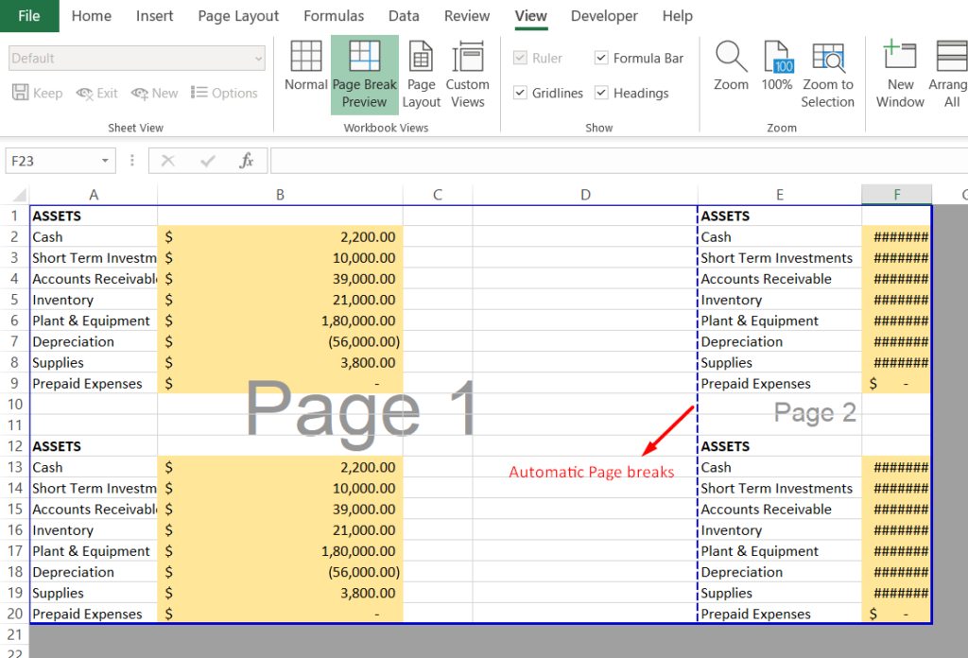Toggle the Ruler checkbox
968x658 pixels.
click(x=521, y=58)
